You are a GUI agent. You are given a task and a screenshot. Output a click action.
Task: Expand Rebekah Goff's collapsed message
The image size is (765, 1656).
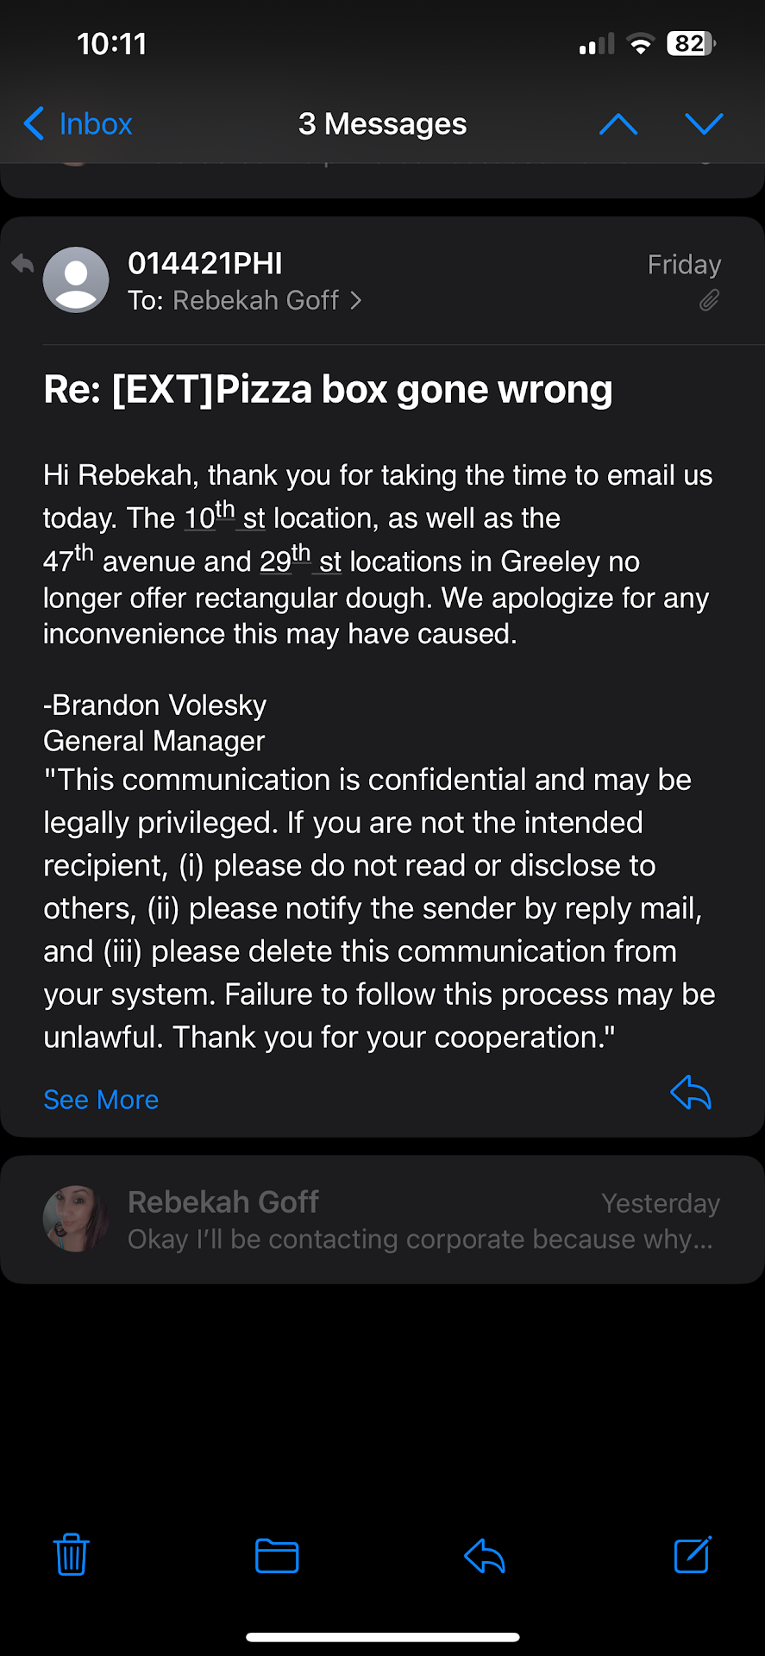point(421,1220)
